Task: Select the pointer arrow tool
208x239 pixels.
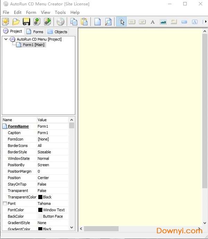Action: click(x=121, y=22)
